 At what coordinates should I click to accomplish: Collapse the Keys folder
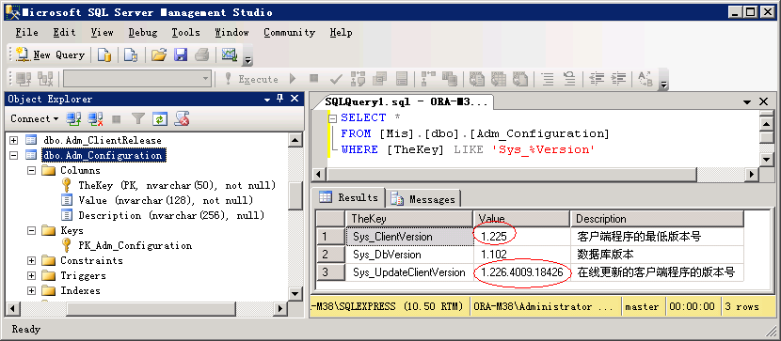tap(31, 231)
